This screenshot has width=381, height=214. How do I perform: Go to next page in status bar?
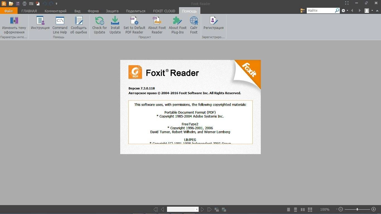[202, 209]
